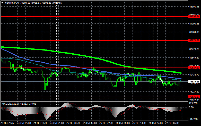
Task: Select the open value 79903.15 in header
Action: (x=25, y=3)
